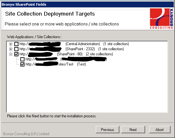This screenshot has height=138, width=175.
Task: Collapse the SharePoint - 80 tree node
Action: 10,54
